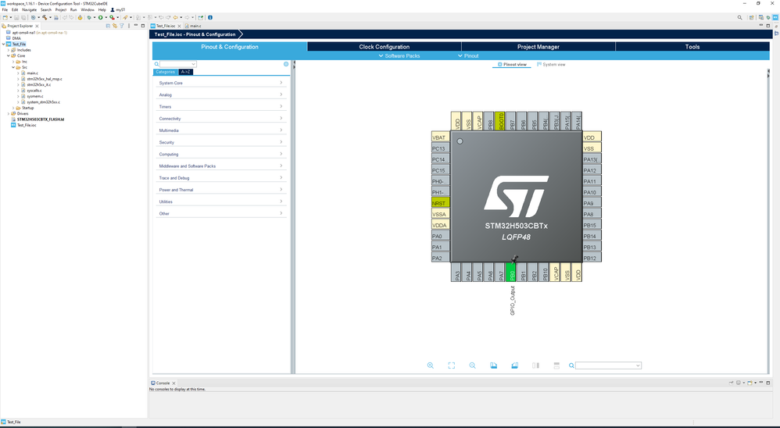Open the Software Packs dropdown
Screen dimensions: 780x428
tap(399, 55)
